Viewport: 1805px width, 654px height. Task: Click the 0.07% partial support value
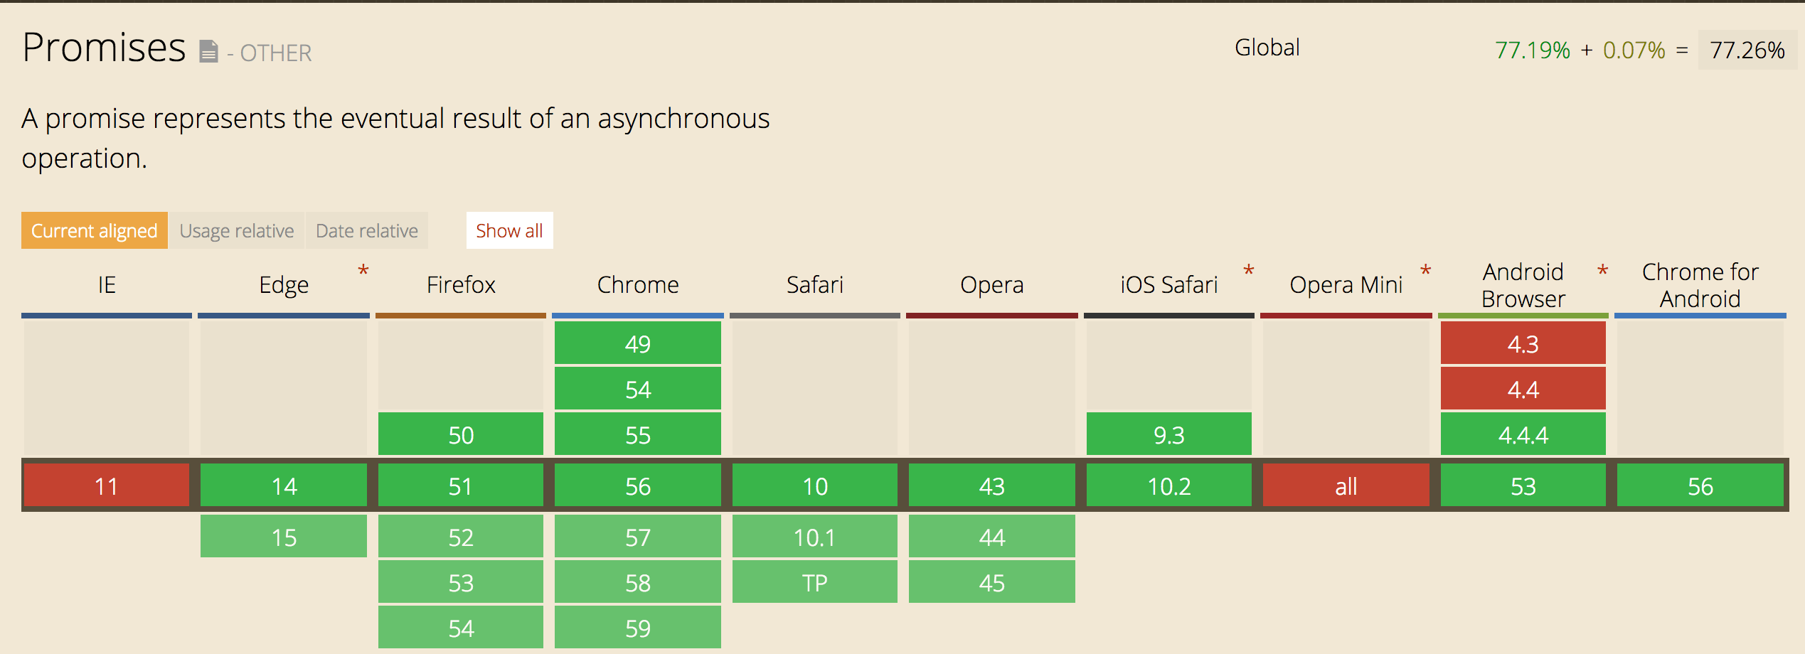[x=1634, y=50]
